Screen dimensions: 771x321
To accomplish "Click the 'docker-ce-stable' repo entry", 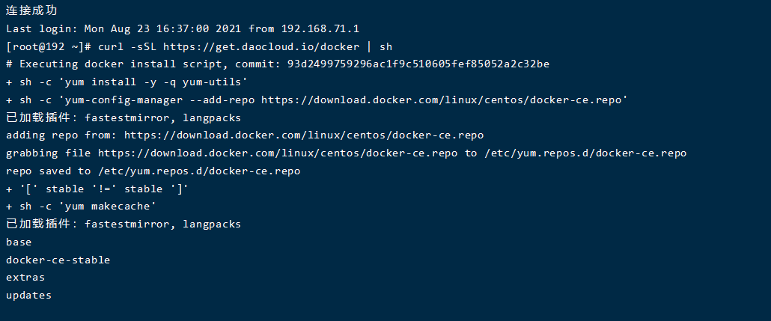I will (x=58, y=260).
